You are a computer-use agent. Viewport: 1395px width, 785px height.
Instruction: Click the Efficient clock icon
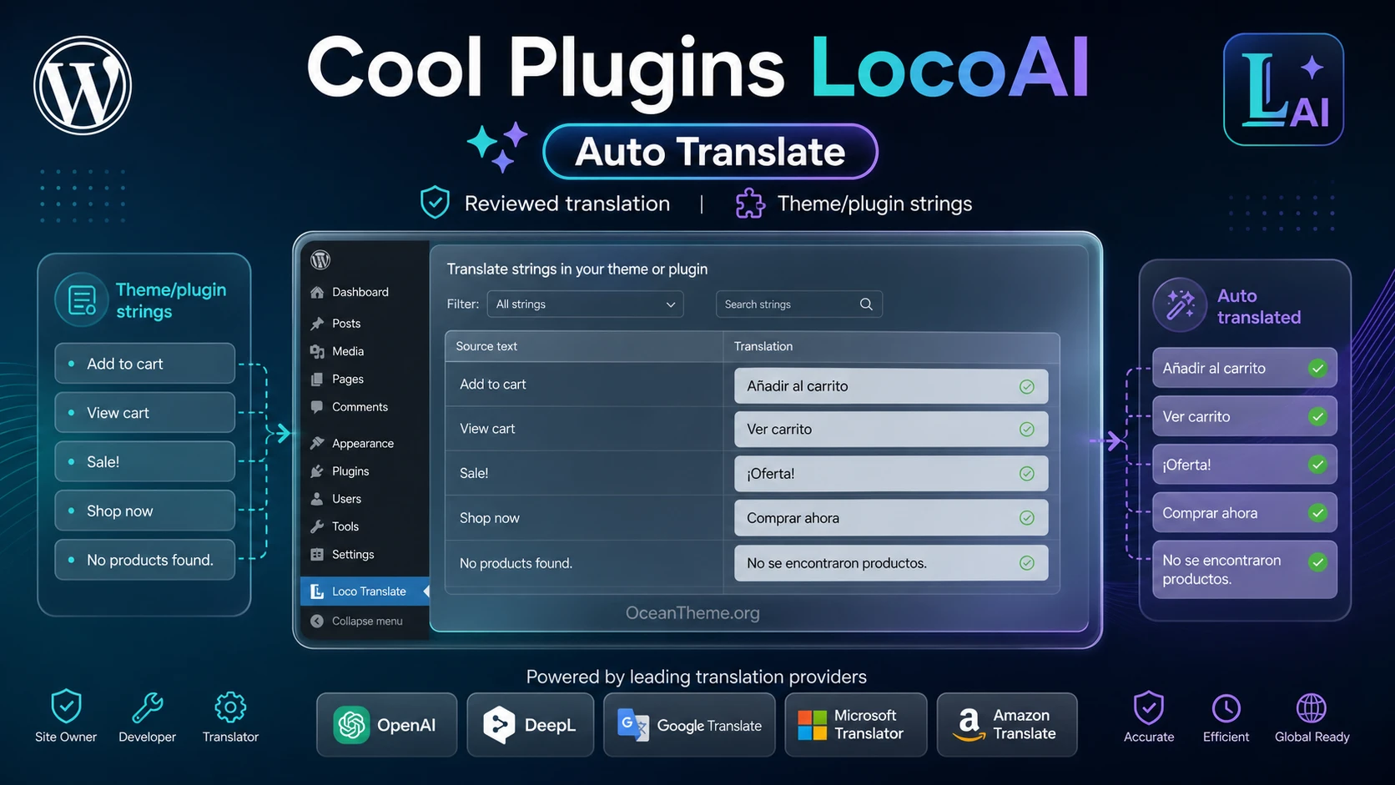1226,708
